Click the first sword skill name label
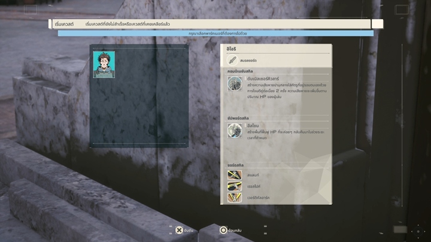Screen dimensions: 431x242 pyautogui.click(x=253, y=175)
